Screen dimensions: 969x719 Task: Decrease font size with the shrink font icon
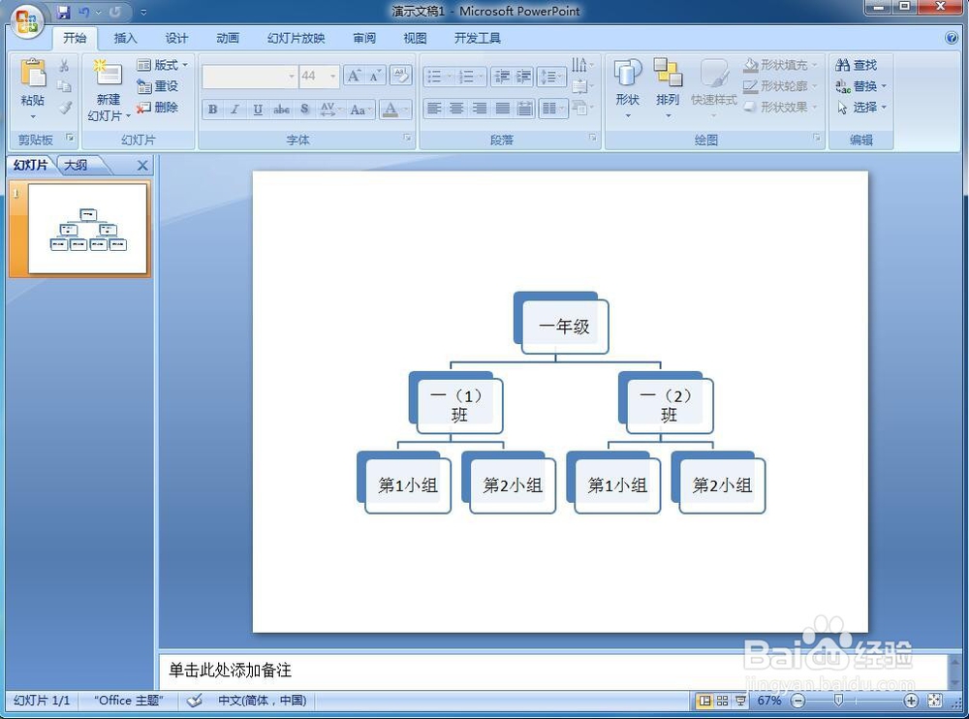(375, 76)
